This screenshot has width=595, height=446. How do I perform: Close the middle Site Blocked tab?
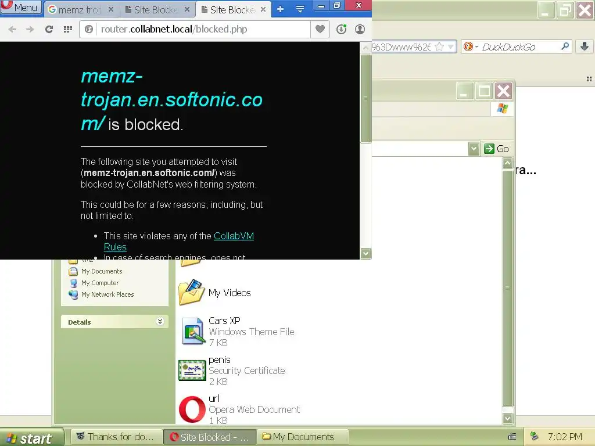pyautogui.click(x=187, y=9)
